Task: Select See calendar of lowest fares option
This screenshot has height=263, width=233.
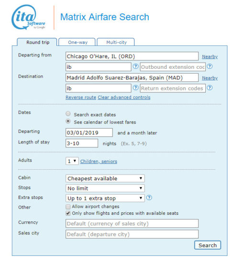Action: tap(68, 121)
